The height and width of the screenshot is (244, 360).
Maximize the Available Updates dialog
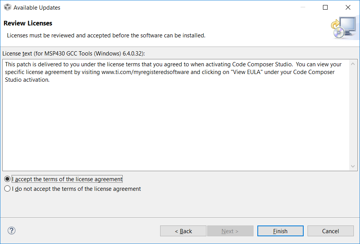point(325,7)
